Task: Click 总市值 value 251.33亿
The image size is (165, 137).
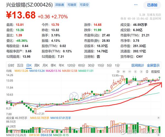Action: click(x=139, y=46)
